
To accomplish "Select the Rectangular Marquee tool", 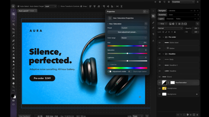I will [x=13, y=17].
